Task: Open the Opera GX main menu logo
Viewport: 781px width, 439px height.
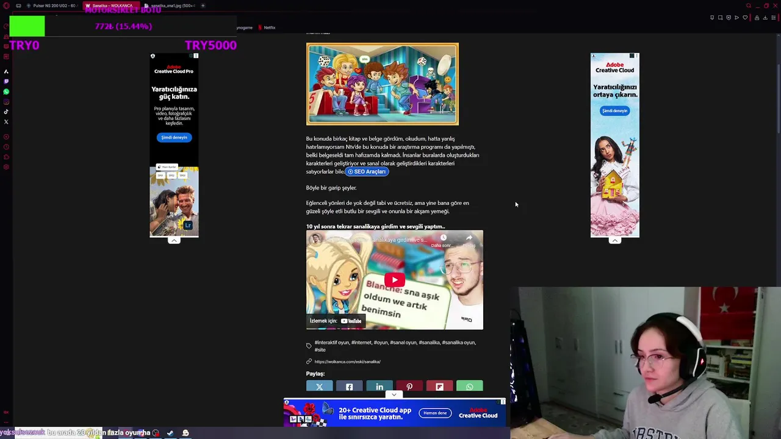Action: [6, 5]
